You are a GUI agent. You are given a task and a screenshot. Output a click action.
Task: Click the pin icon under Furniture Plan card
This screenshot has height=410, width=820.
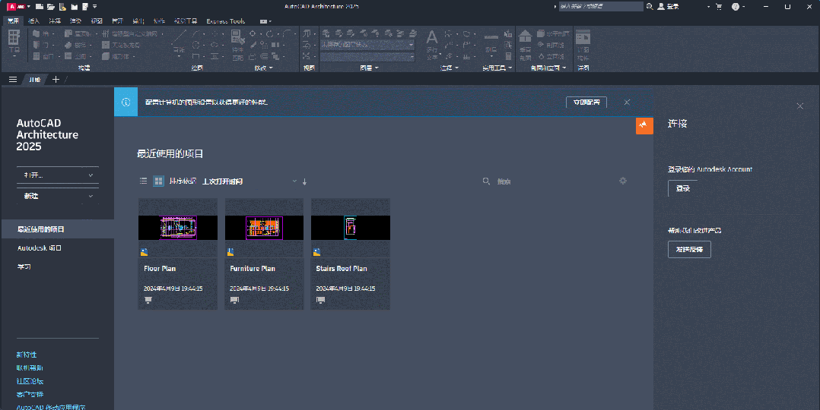[234, 300]
